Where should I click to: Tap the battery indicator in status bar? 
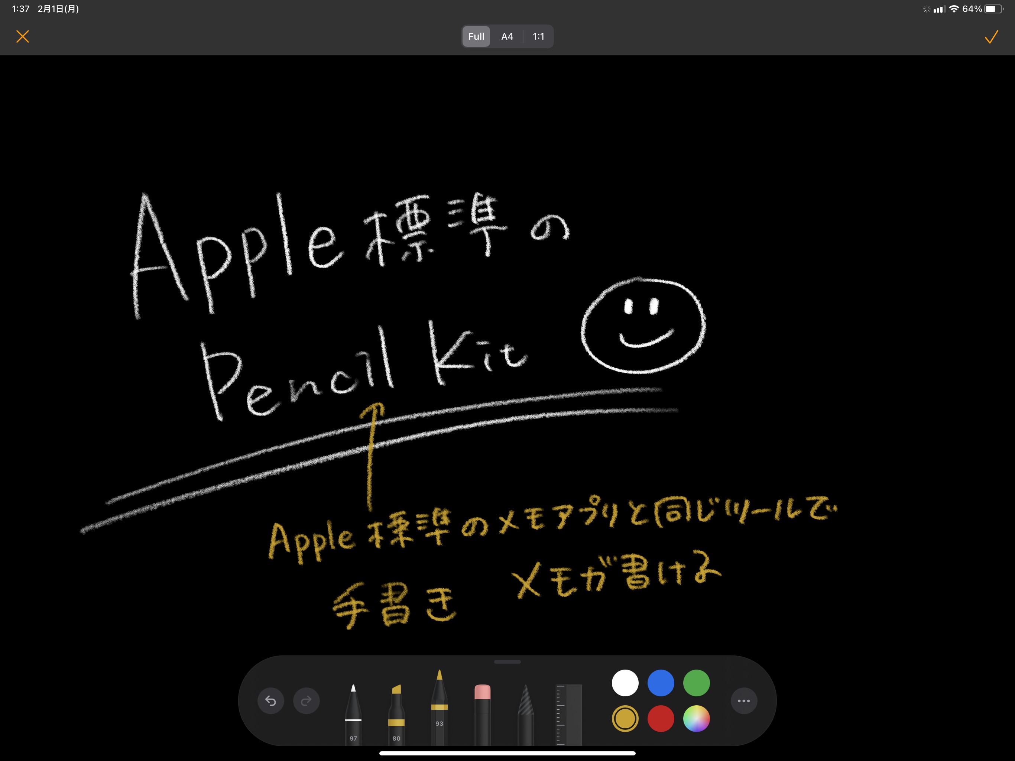pos(994,9)
